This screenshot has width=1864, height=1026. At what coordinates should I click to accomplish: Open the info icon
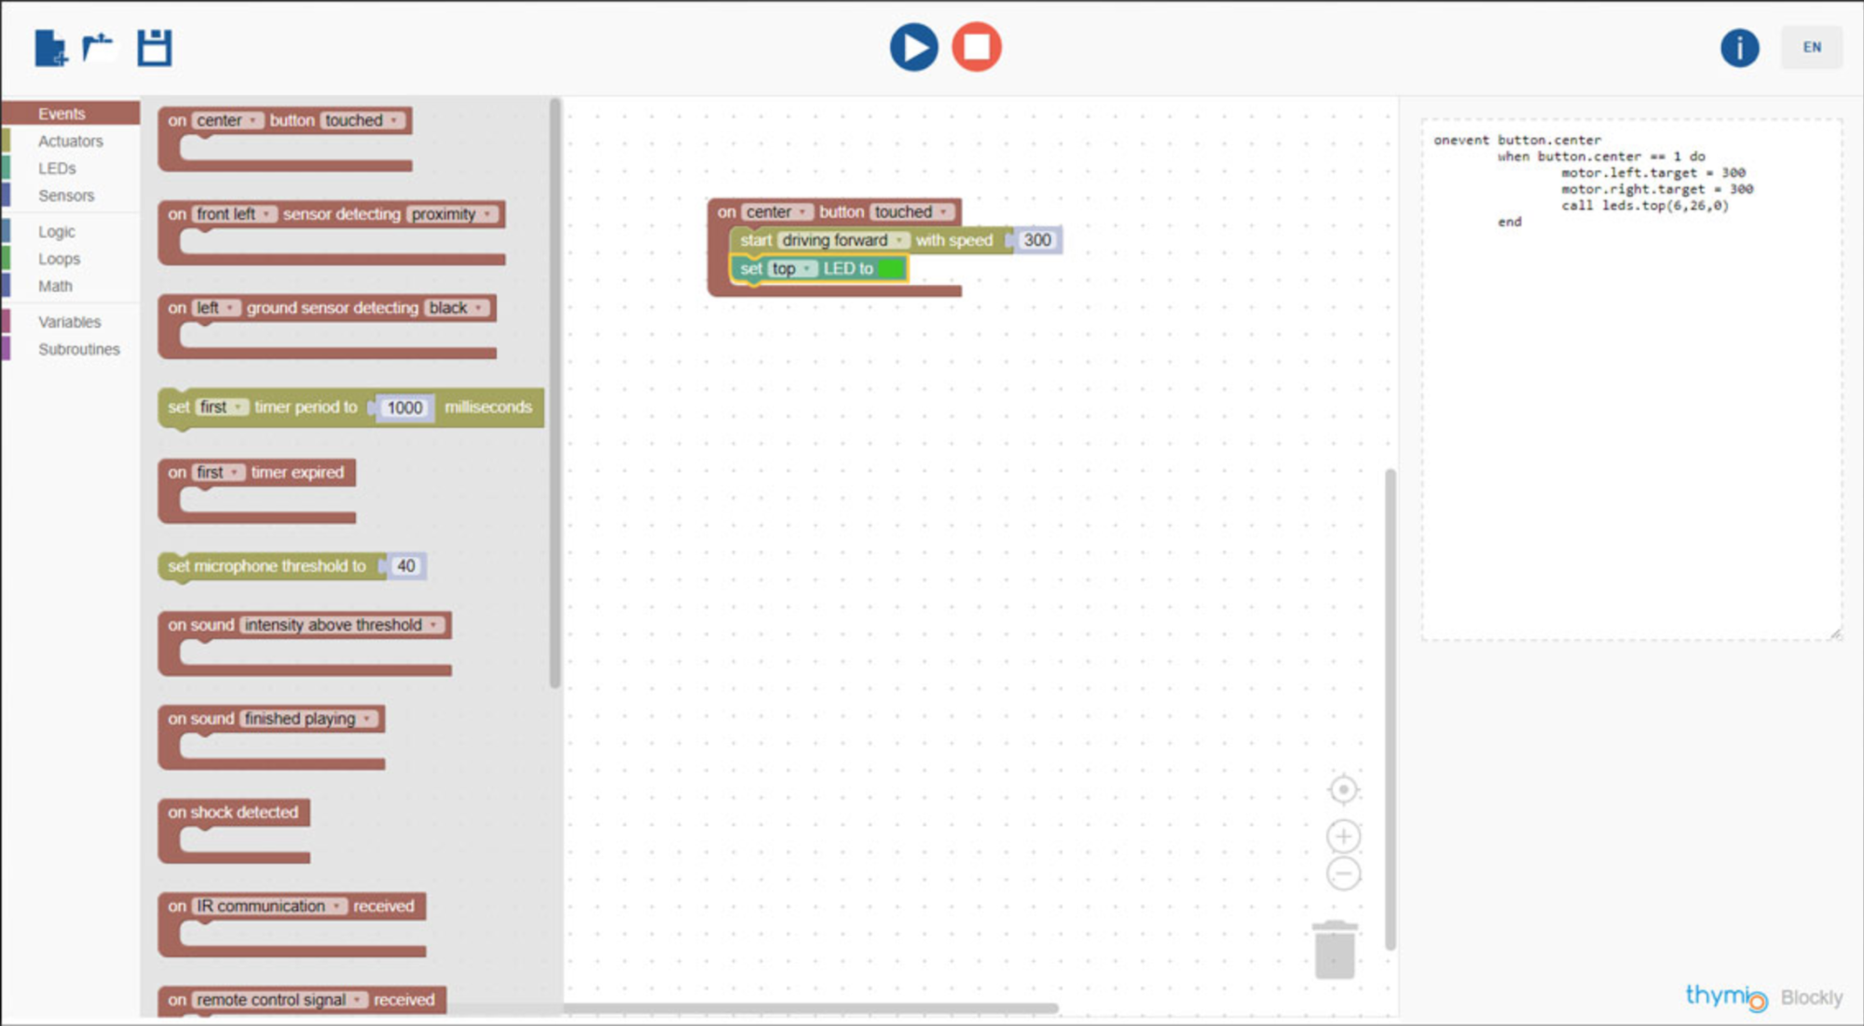click(x=1738, y=48)
